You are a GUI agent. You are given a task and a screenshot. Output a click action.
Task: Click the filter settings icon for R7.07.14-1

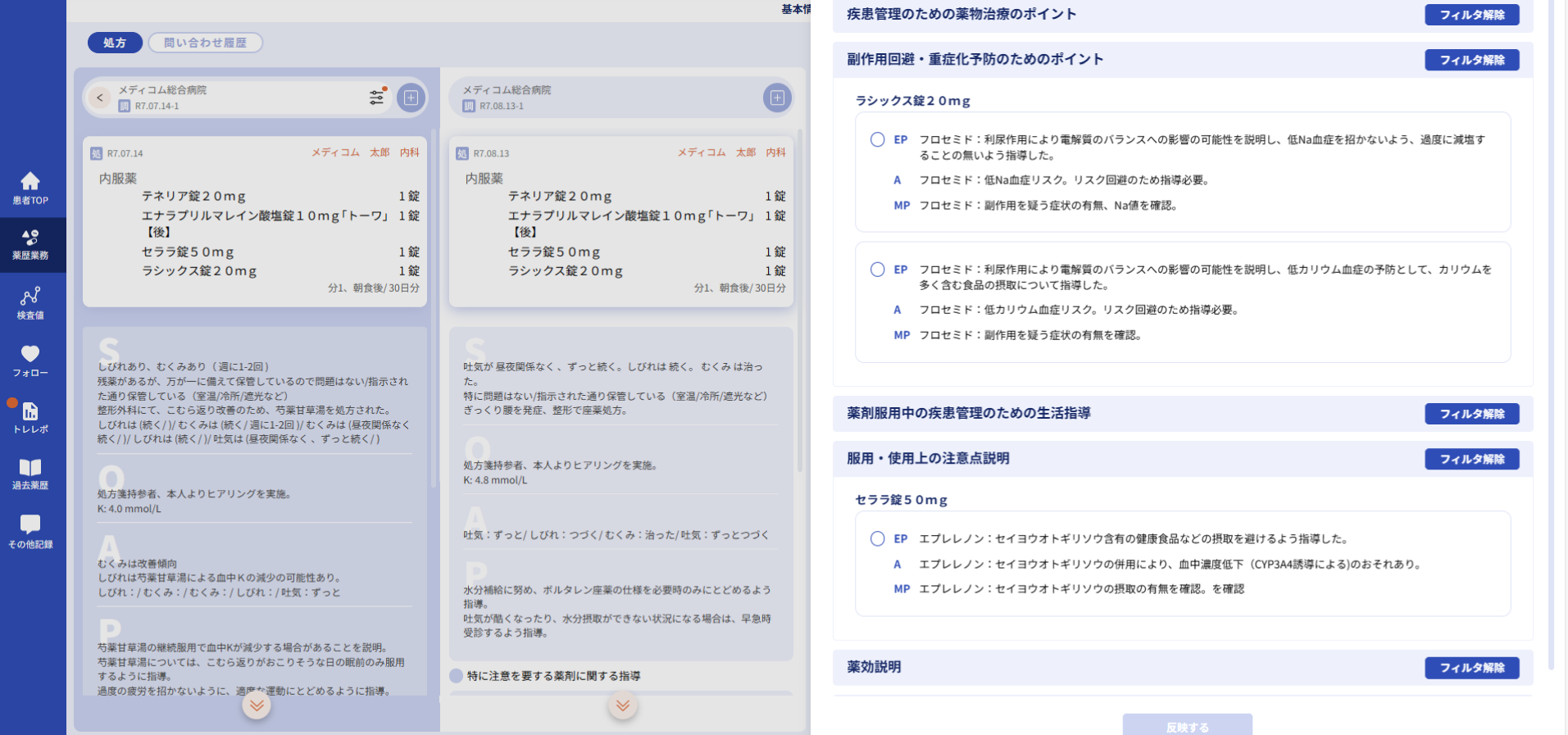pos(376,98)
